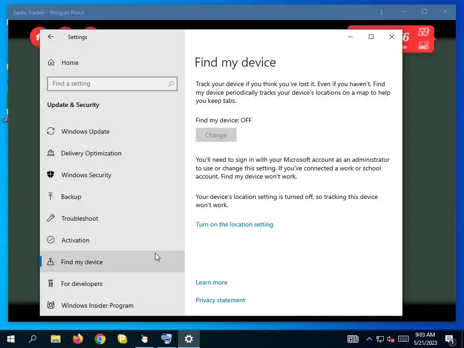Switch to Santa Tracker taskbar app
The height and width of the screenshot is (348, 464).
point(145,339)
